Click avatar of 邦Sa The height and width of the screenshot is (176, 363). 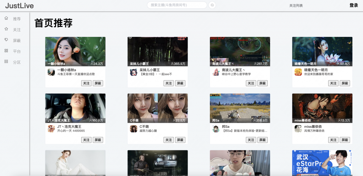[x=216, y=129]
